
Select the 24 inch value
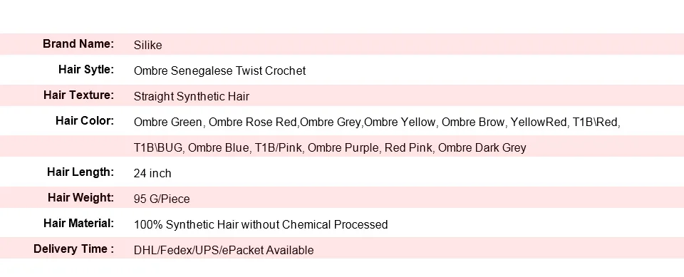[152, 174]
